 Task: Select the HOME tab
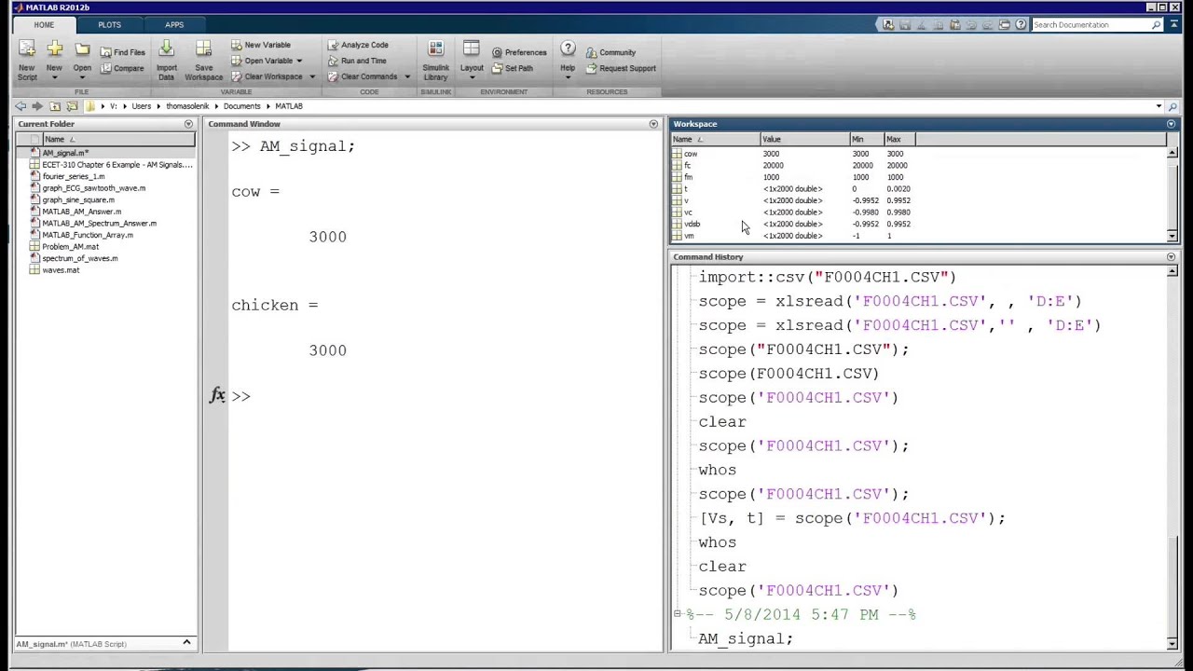tap(44, 25)
